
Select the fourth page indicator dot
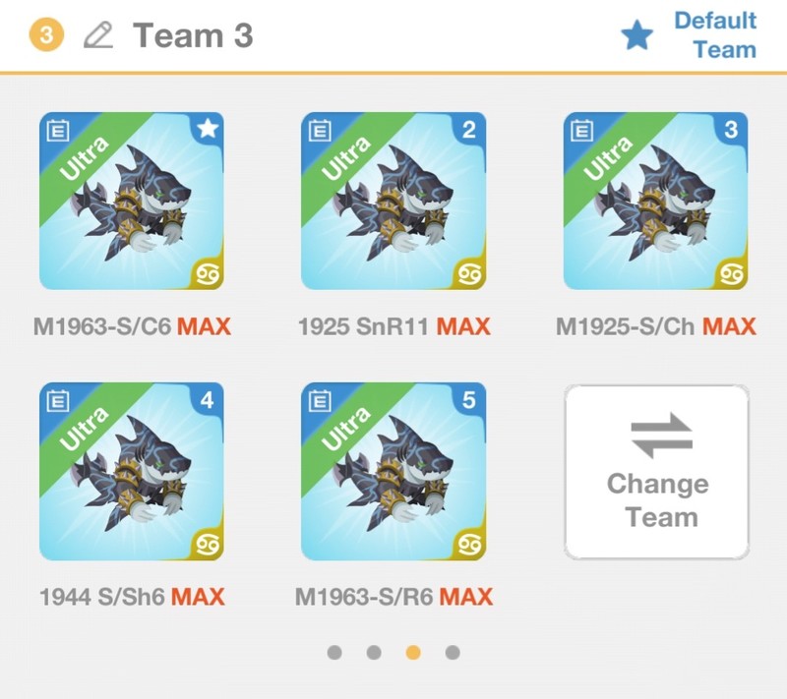(453, 653)
